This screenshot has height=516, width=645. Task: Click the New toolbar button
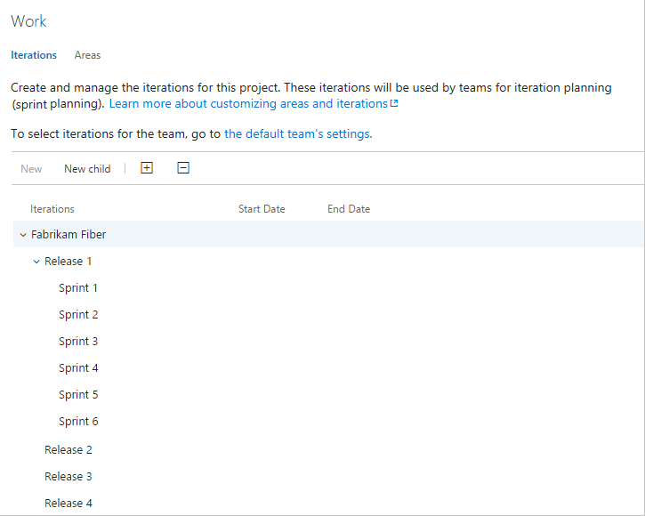point(31,169)
